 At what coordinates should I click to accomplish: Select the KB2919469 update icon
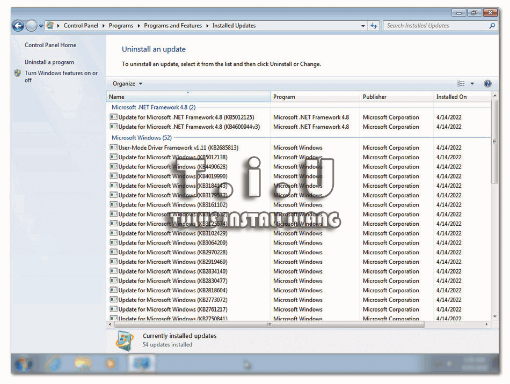113,262
